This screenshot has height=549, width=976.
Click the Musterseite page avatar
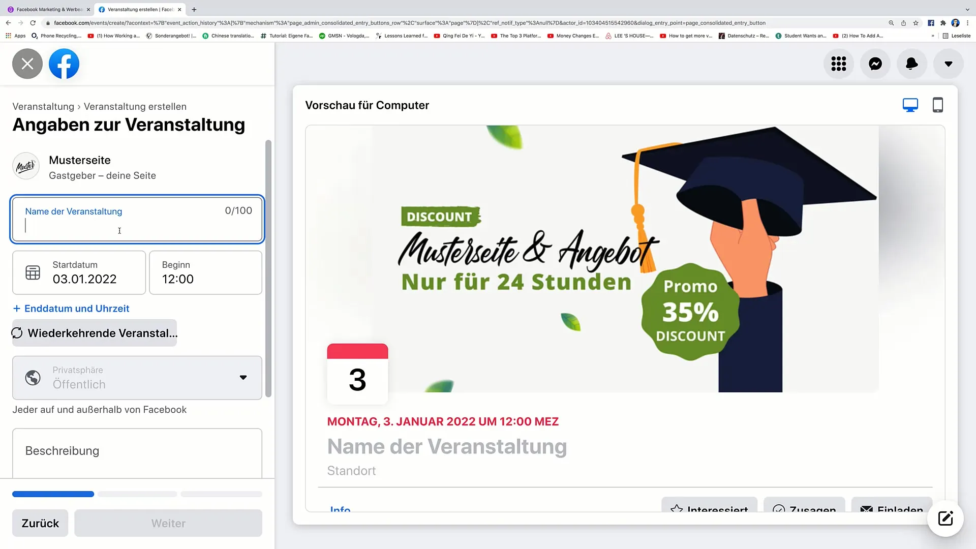[x=26, y=166]
